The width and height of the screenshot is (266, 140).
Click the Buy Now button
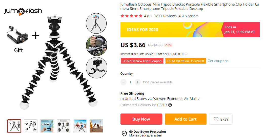(x=141, y=119)
